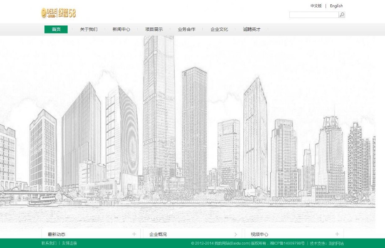The width and height of the screenshot is (385, 248).
Task: Click in the search input field
Action: [x=314, y=15]
